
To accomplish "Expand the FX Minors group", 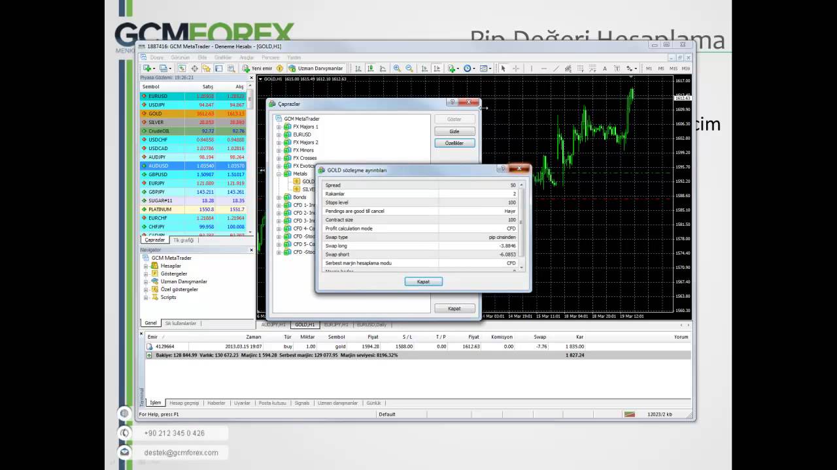I will pos(279,150).
